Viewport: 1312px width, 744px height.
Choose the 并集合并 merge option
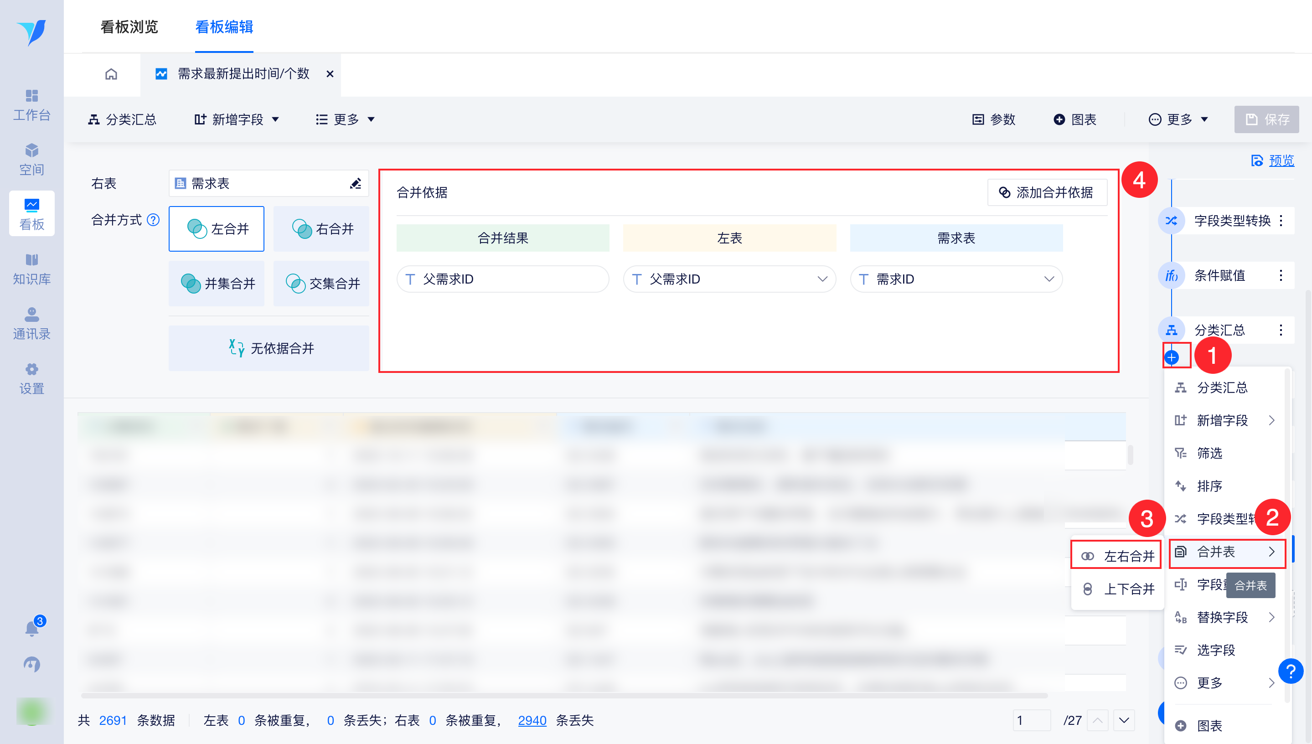click(x=217, y=284)
